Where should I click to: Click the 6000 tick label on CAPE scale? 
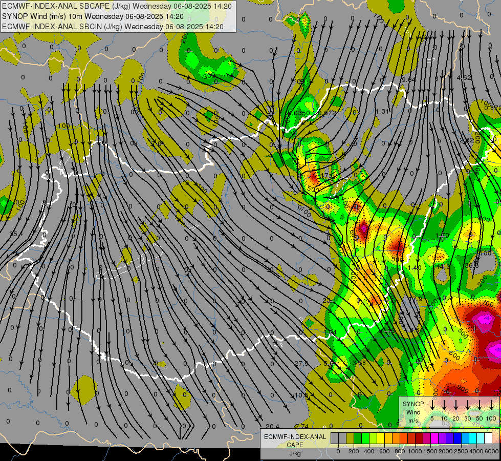pos(492,451)
